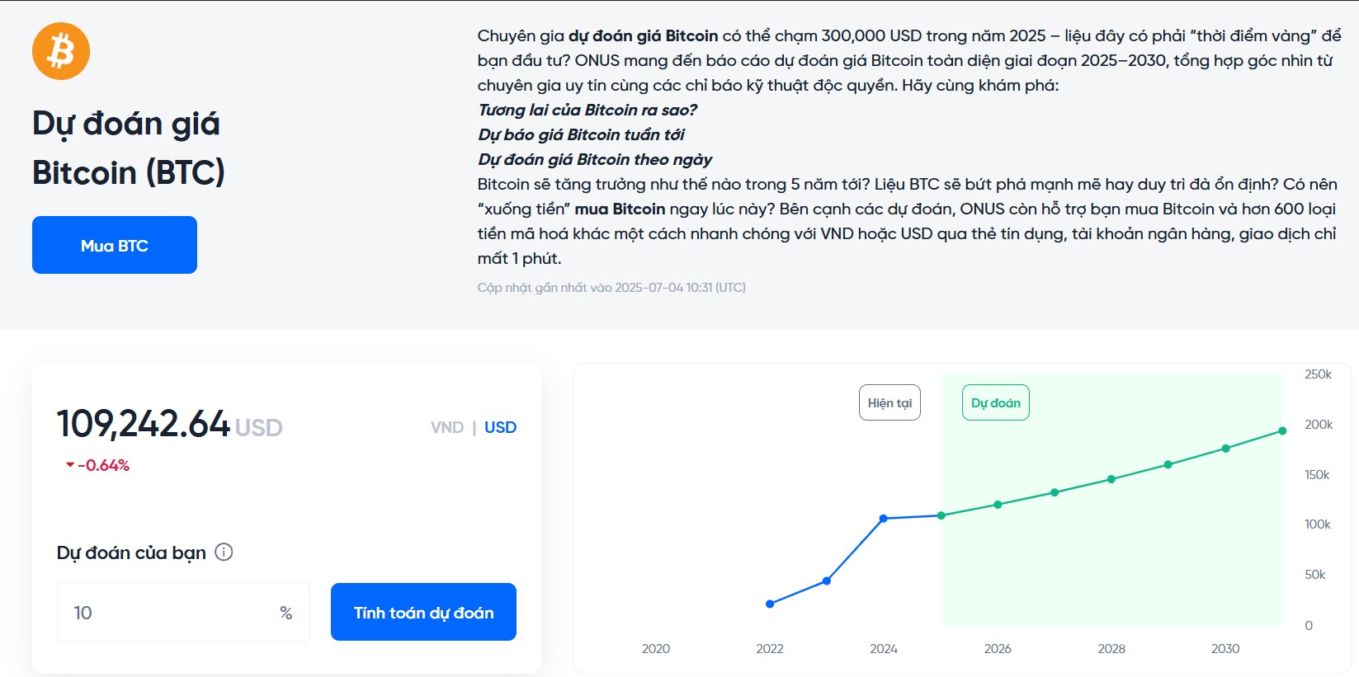This screenshot has height=677, width=1359.
Task: Click the 2030 x-axis label
Action: (1225, 648)
